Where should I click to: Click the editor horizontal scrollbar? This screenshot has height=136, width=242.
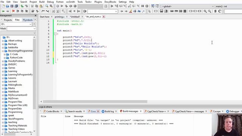point(95,102)
